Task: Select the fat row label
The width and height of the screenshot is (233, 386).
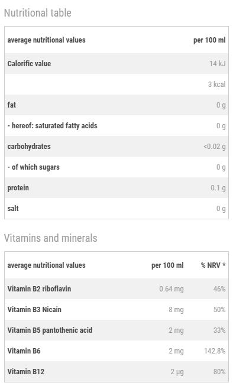Action: pyautogui.click(x=12, y=105)
